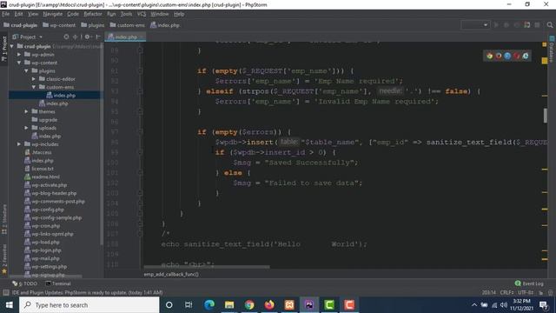
Task: Collapse the wp-content folder
Action: (x=19, y=63)
